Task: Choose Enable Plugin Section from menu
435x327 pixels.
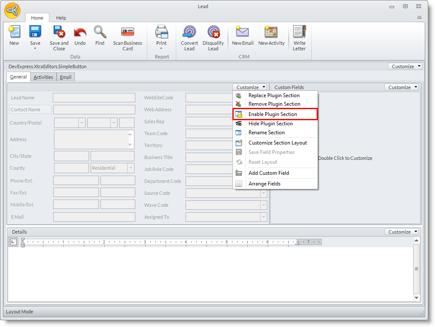Action: (x=272, y=114)
